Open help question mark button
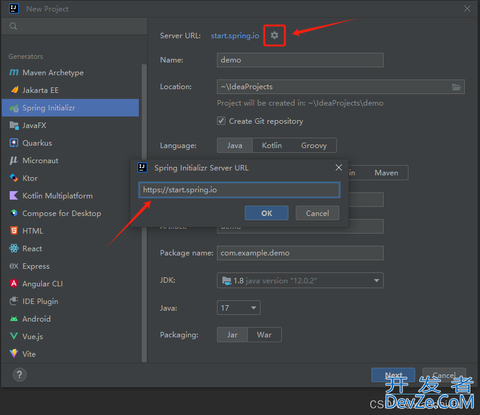480x415 pixels. pos(19,374)
